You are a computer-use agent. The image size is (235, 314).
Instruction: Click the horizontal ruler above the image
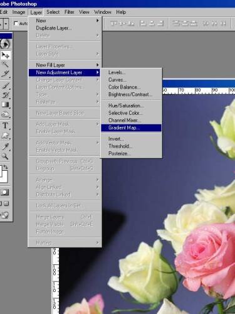pos(199,91)
